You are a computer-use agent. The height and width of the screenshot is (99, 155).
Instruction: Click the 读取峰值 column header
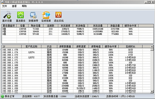pos(96,46)
